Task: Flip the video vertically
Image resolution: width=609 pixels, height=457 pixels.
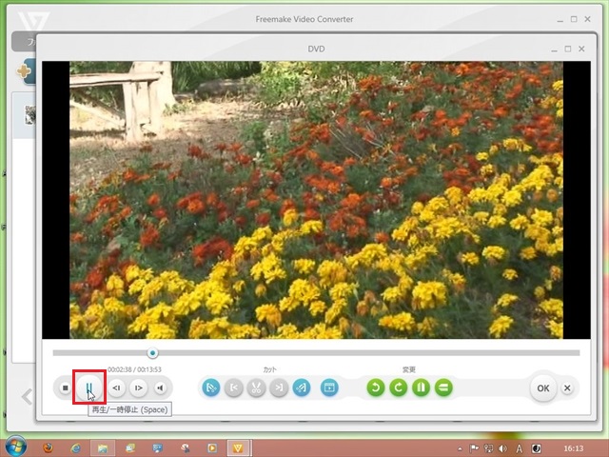Action: pyautogui.click(x=443, y=387)
